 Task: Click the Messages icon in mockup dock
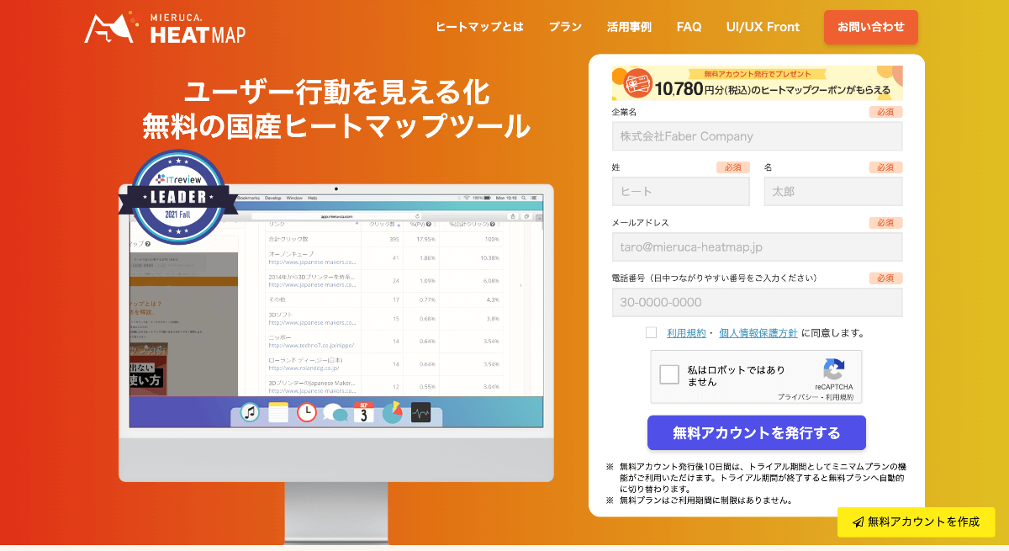click(335, 413)
